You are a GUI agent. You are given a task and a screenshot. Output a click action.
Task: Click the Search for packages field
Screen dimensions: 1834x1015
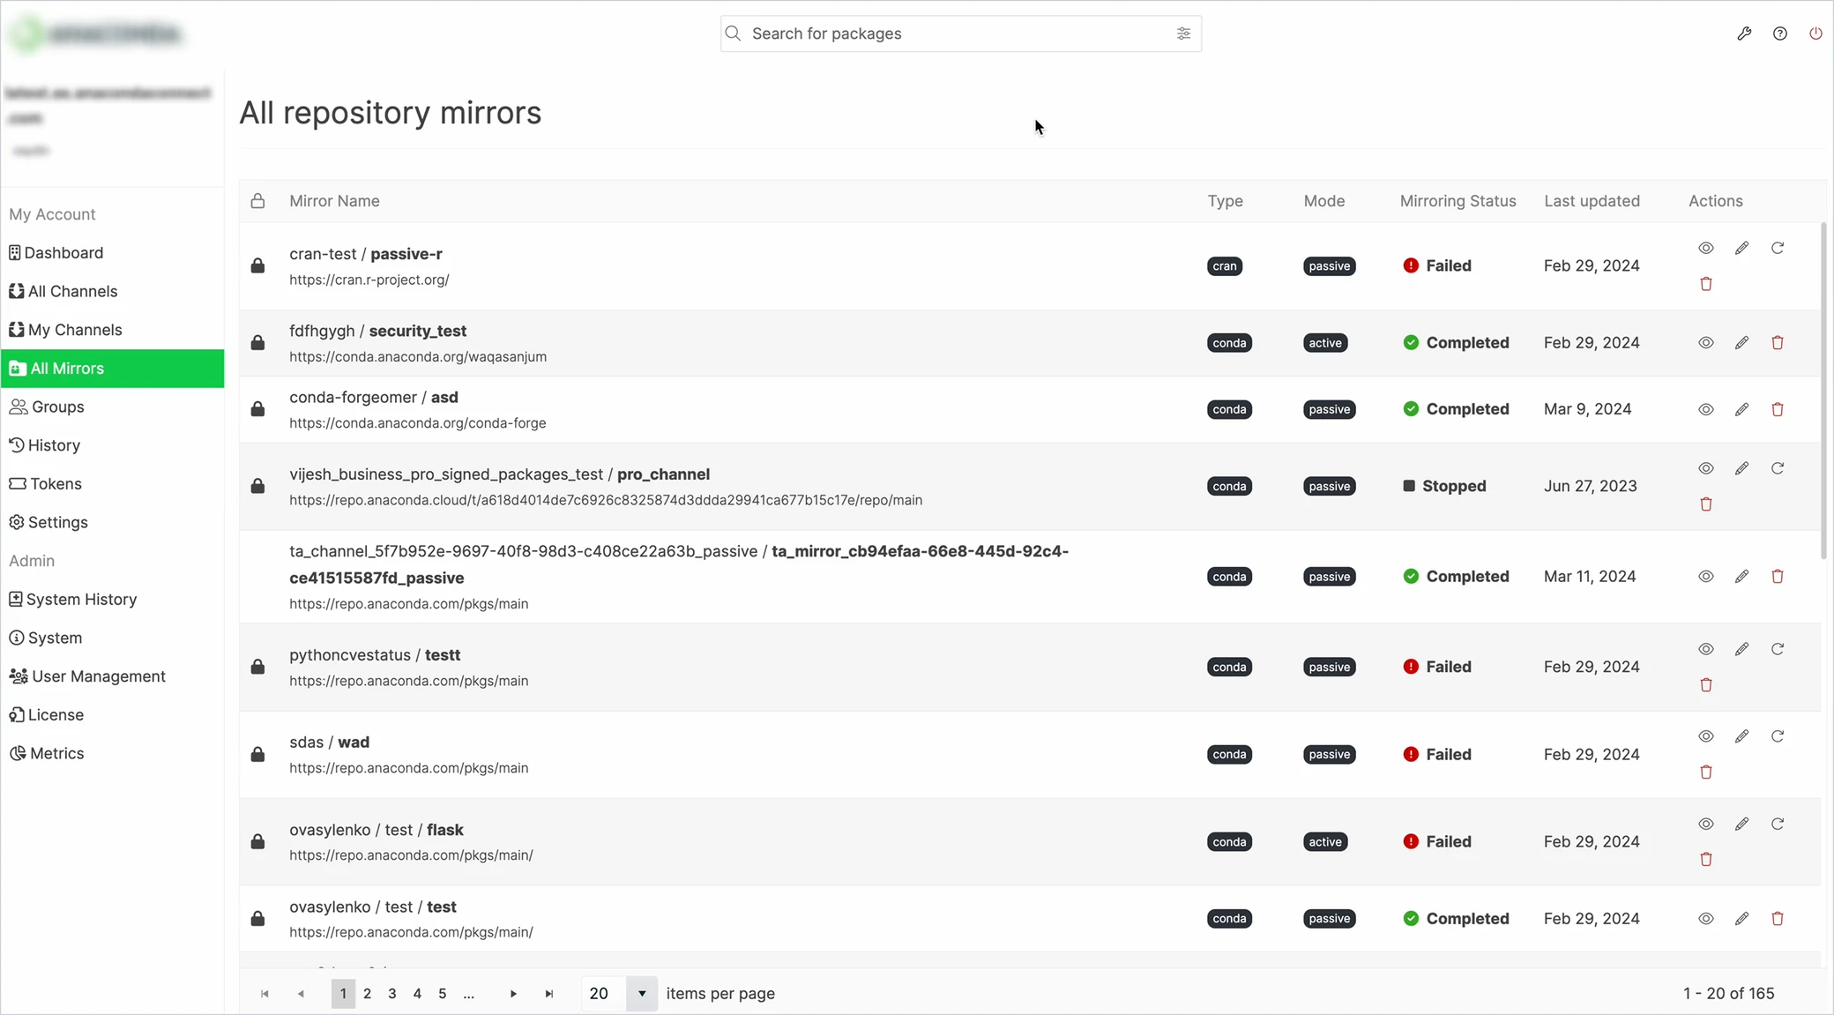960,34
